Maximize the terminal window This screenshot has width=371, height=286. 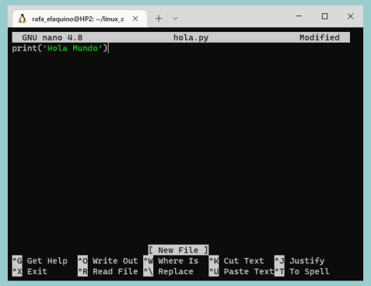324,16
